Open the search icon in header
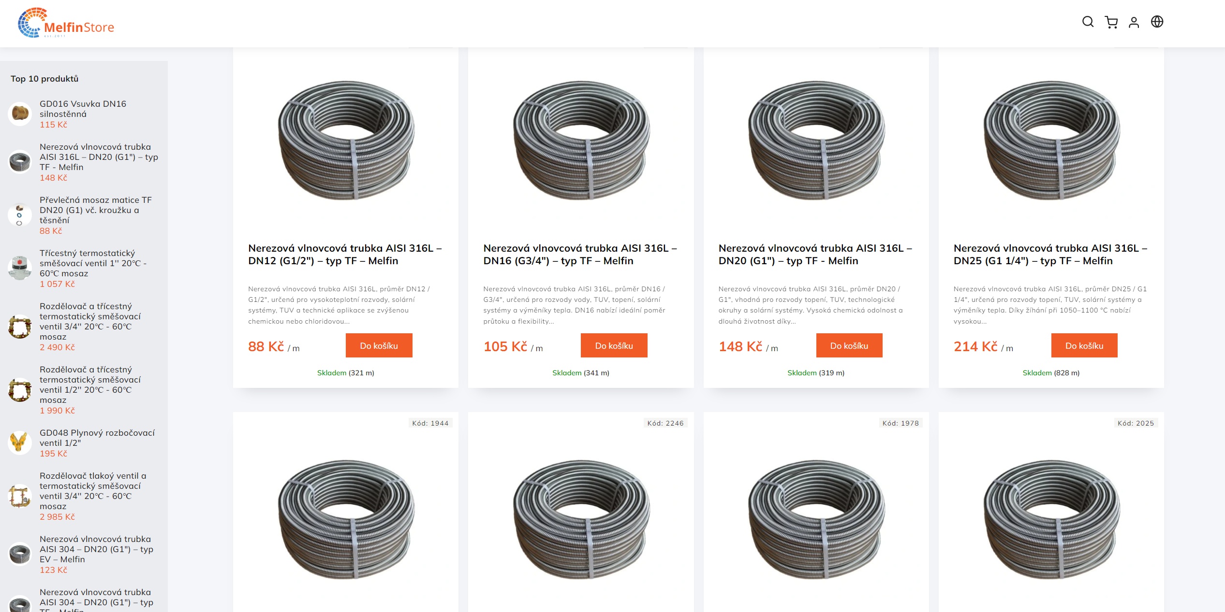This screenshot has height=612, width=1225. coord(1088,22)
